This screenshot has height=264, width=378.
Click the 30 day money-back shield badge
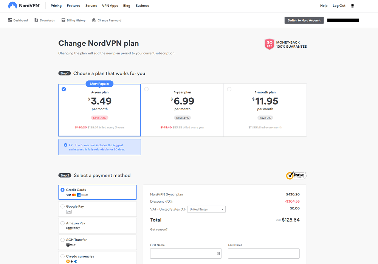pos(269,44)
